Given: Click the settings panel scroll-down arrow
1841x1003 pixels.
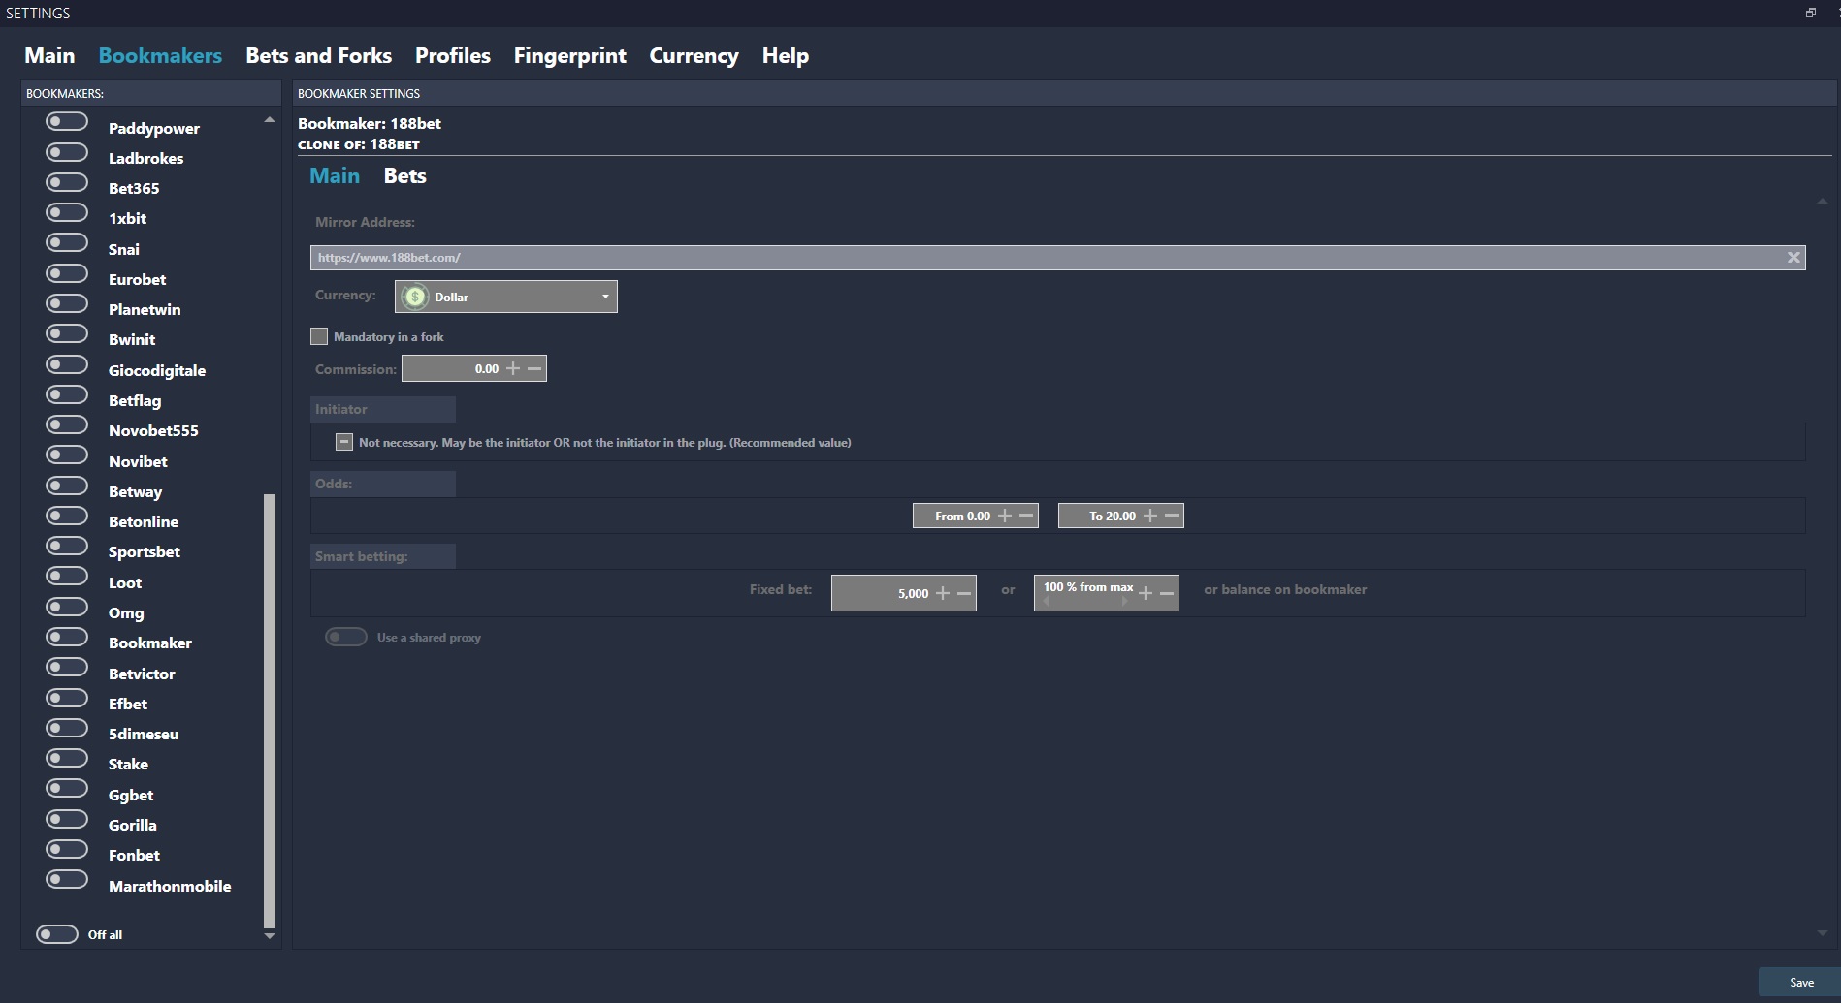Looking at the screenshot, I should [x=1822, y=933].
